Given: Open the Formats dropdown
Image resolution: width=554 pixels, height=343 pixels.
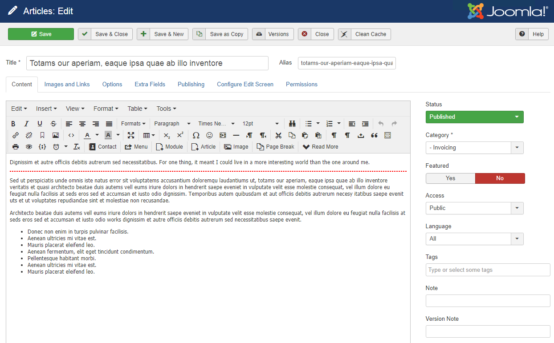Looking at the screenshot, I should [x=133, y=124].
